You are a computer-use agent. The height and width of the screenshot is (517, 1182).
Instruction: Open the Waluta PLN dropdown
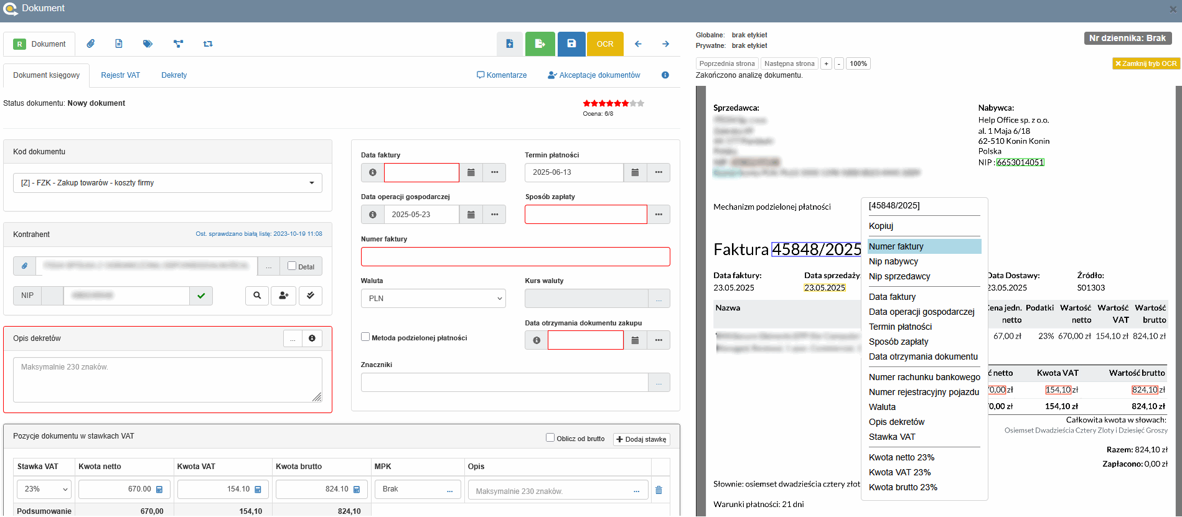[433, 299]
